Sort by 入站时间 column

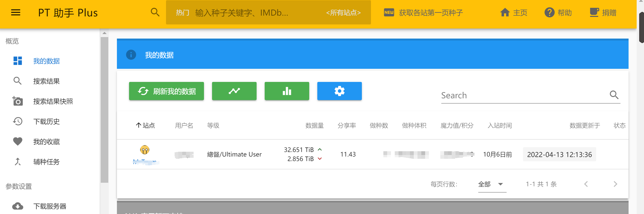tap(500, 125)
